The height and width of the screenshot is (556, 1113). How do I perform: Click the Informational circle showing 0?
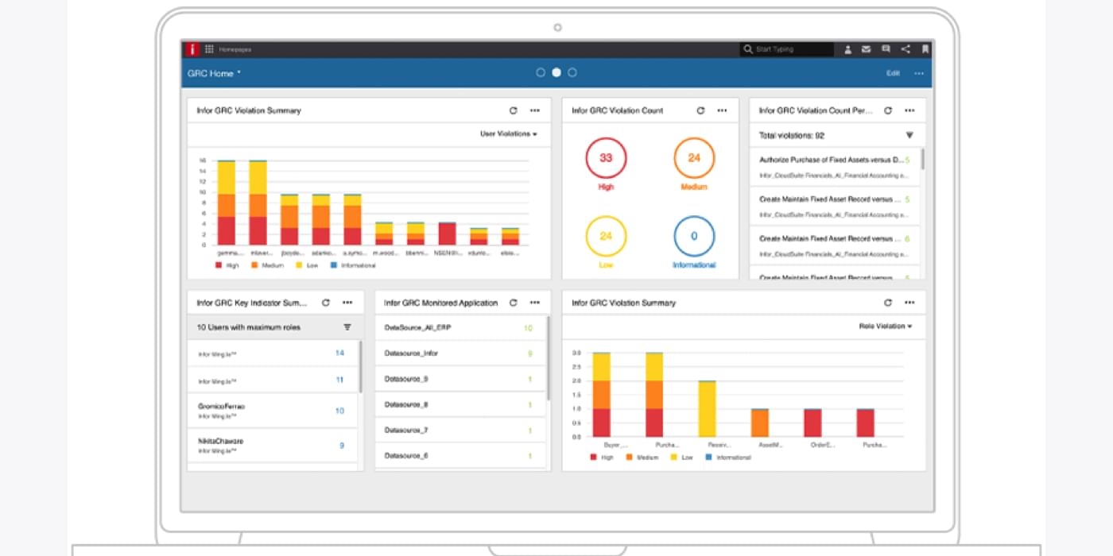click(694, 236)
